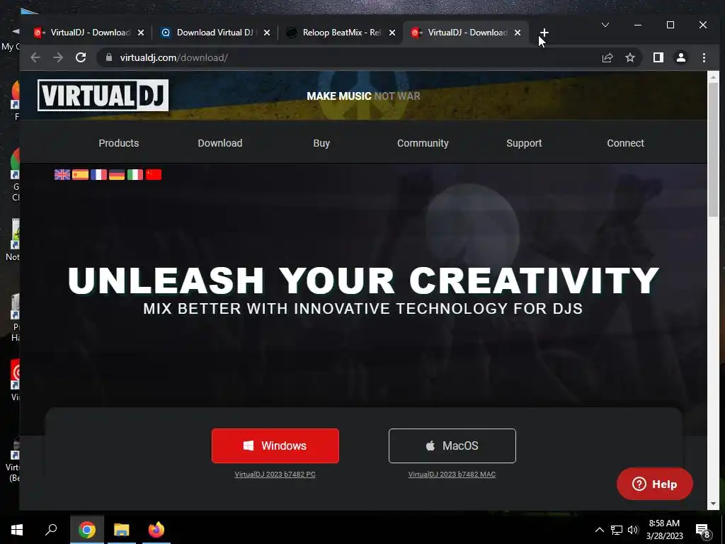Open Support navigation menu
The height and width of the screenshot is (544, 725).
click(x=524, y=143)
